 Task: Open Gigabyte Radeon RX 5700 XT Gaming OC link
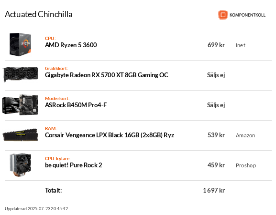107,75
